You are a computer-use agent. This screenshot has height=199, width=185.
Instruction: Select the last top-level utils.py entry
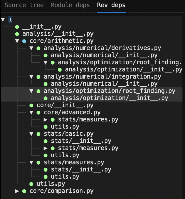coord(51,184)
